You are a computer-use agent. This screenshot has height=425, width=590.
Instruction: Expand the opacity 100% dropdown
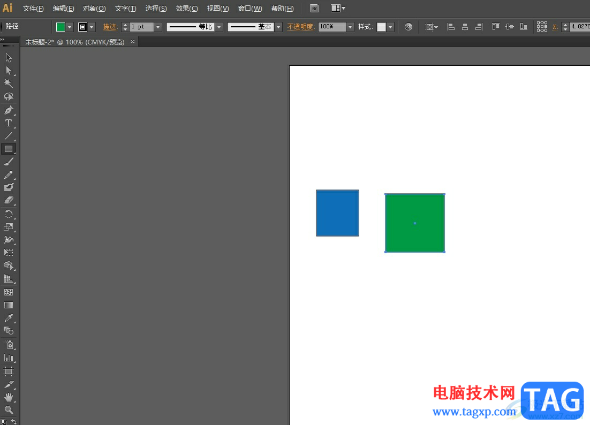point(350,27)
